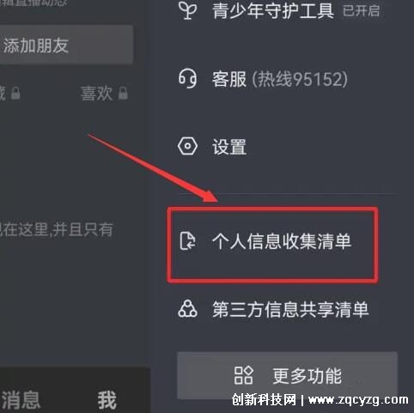Tap the sprout icon for 青少年守护工具
Viewport: 414px width, 413px height.
(x=187, y=10)
